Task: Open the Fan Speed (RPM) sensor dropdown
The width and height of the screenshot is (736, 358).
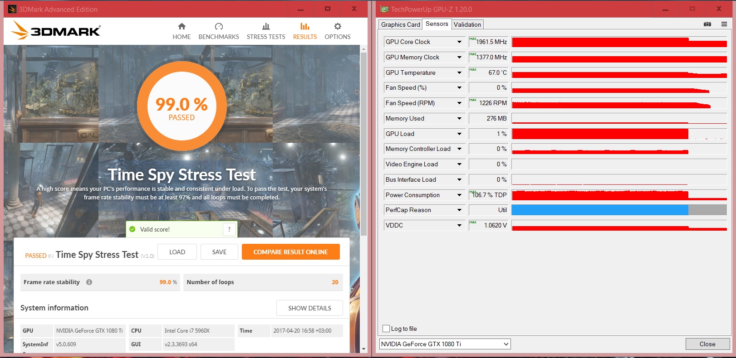Action: coord(459,103)
